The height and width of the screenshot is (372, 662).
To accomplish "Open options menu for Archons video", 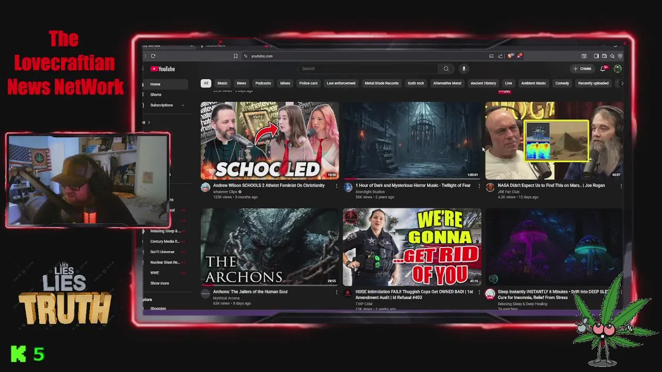I will [x=337, y=292].
